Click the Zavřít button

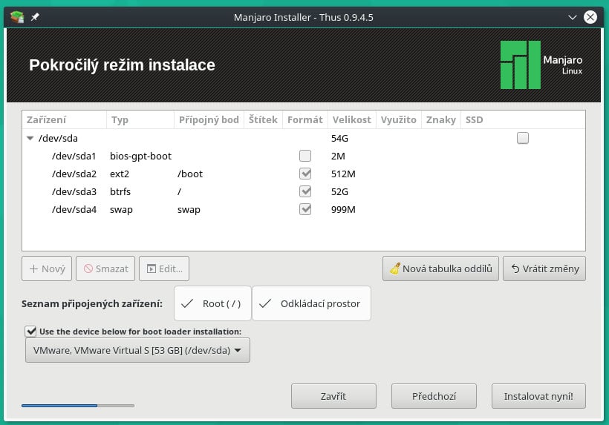tap(333, 396)
